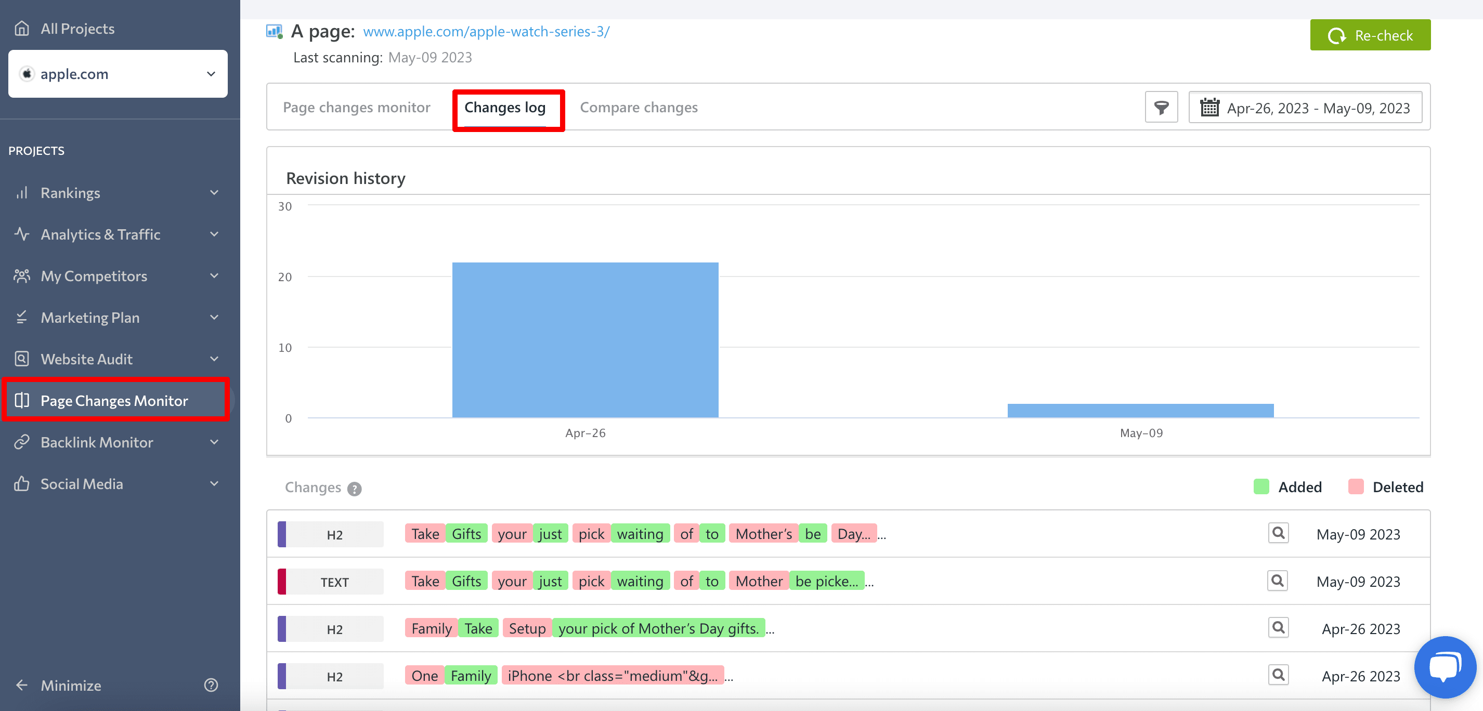Image resolution: width=1483 pixels, height=711 pixels.
Task: Click the calendar icon in date range
Action: pyautogui.click(x=1209, y=108)
